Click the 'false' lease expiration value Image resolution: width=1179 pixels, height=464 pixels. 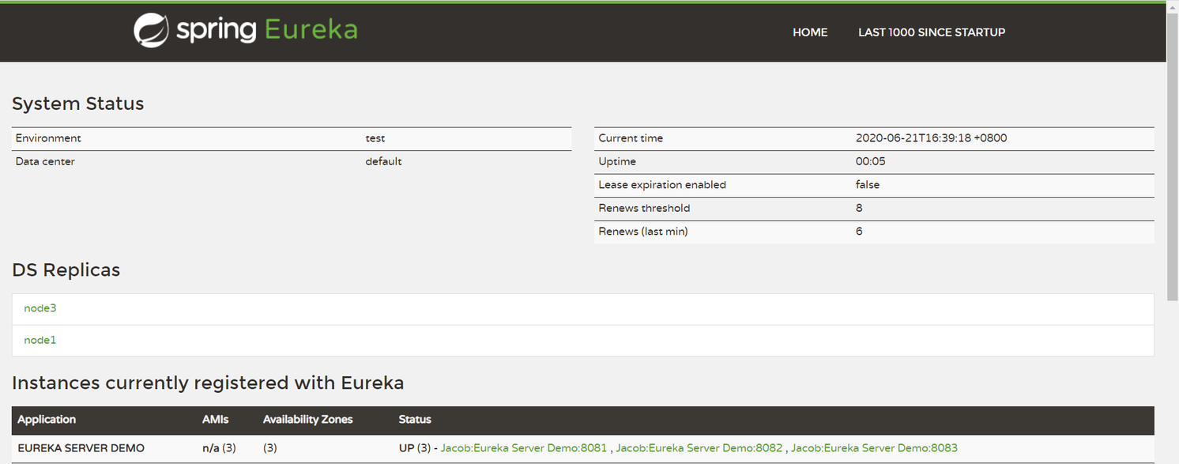pyautogui.click(x=868, y=185)
